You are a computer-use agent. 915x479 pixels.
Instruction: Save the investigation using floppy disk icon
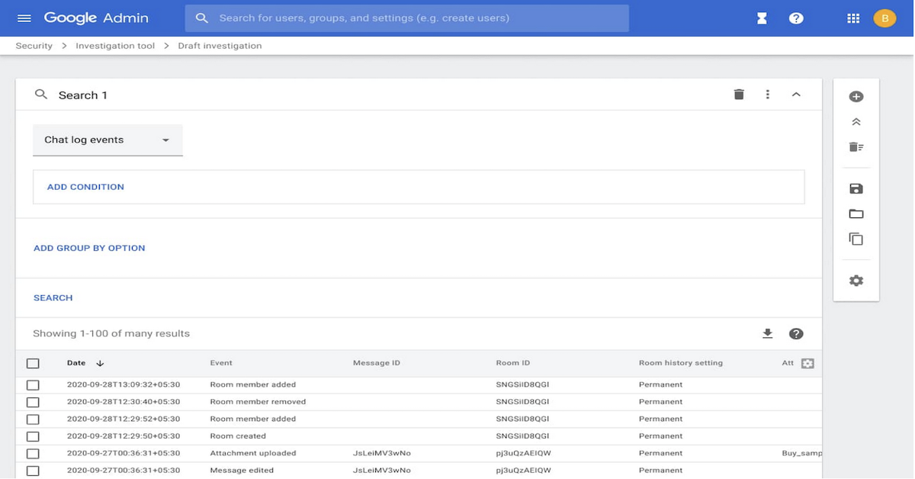click(856, 189)
